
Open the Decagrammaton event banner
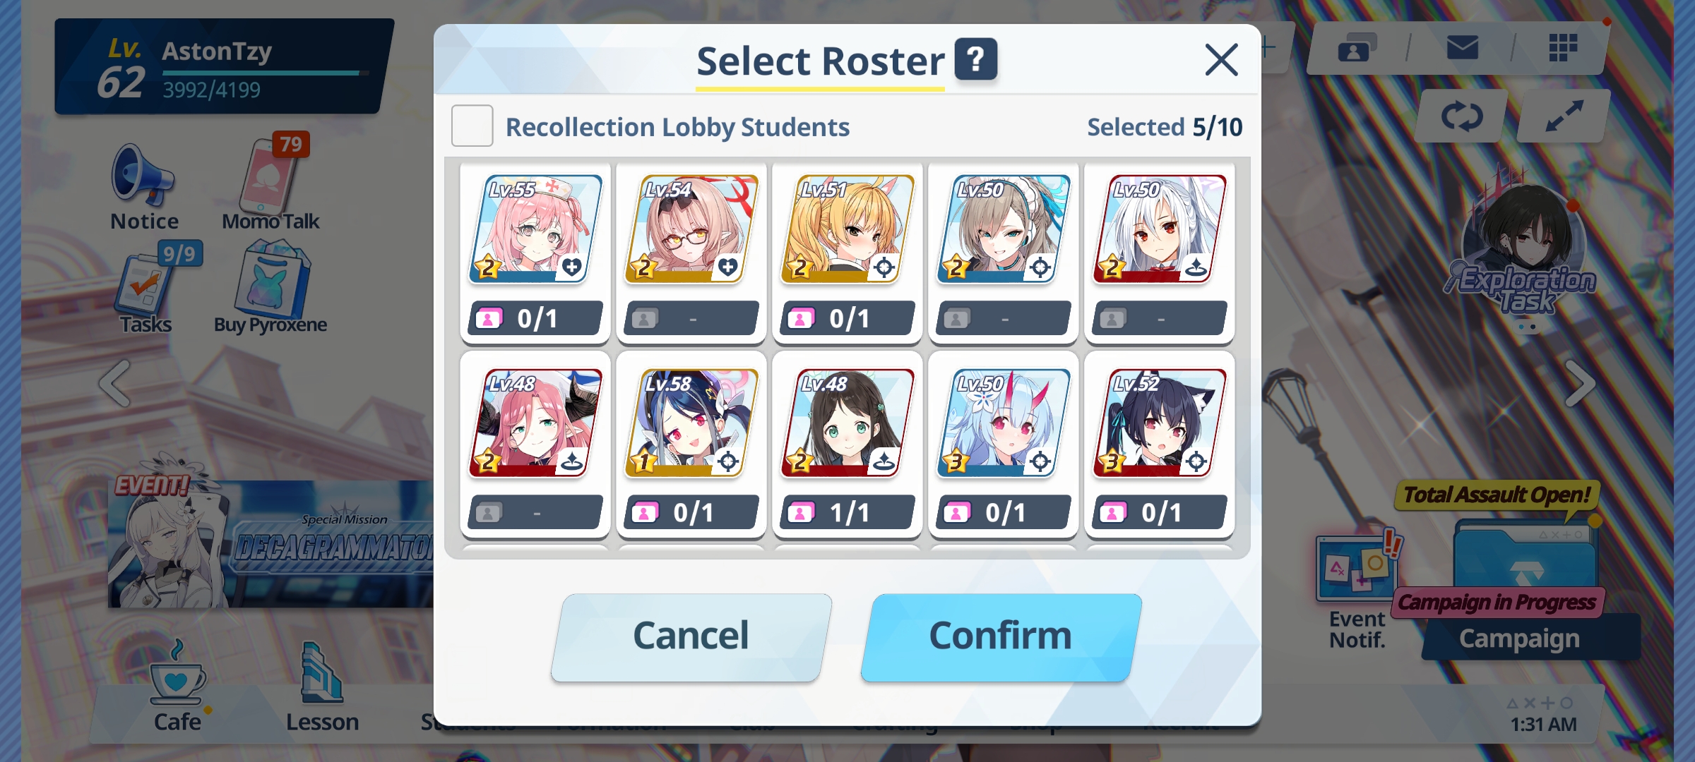(272, 540)
